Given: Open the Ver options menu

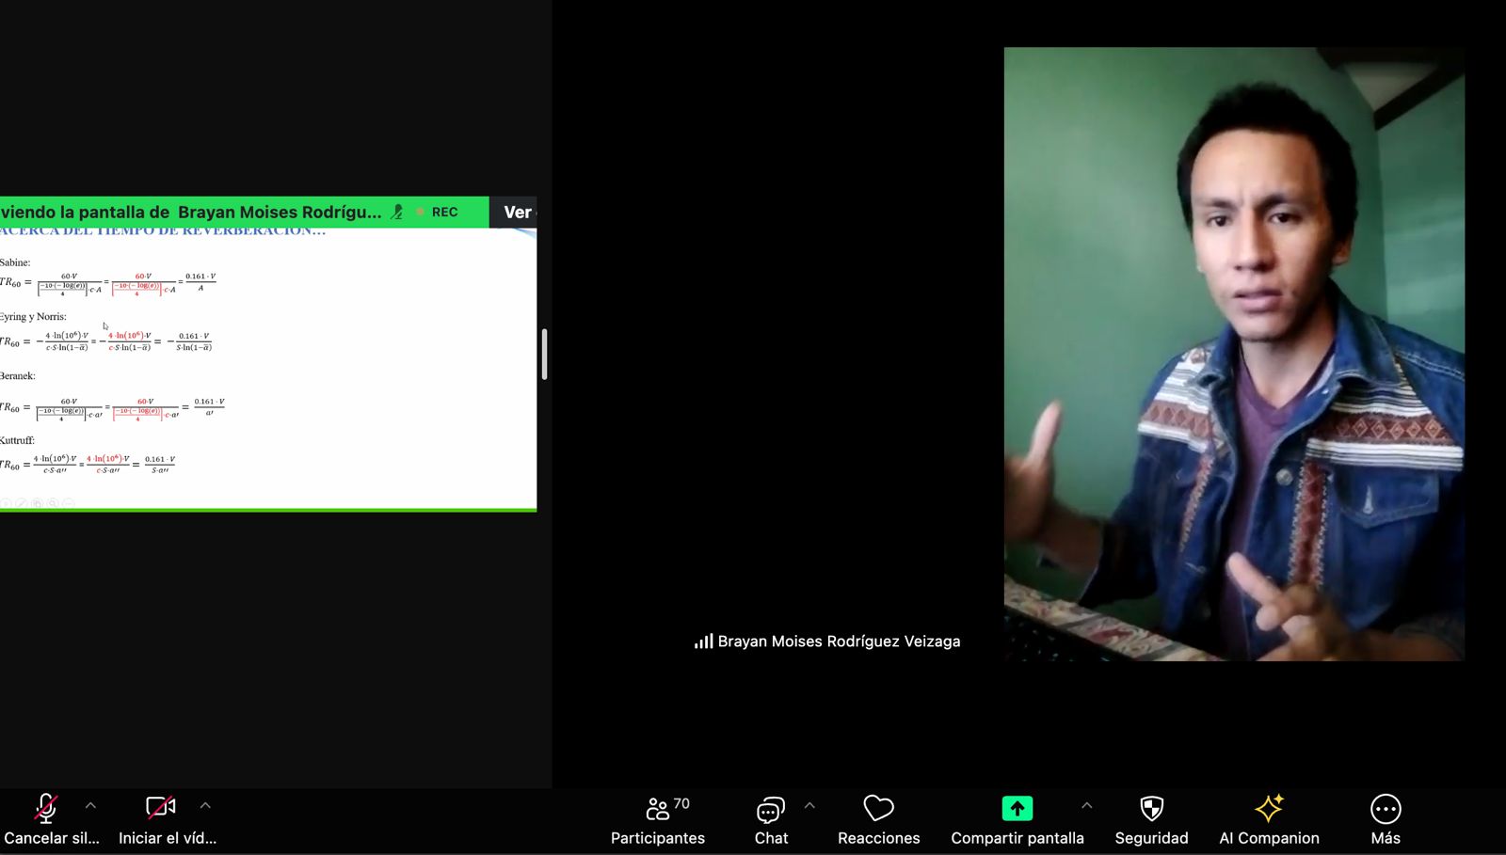Looking at the screenshot, I should pos(517,213).
